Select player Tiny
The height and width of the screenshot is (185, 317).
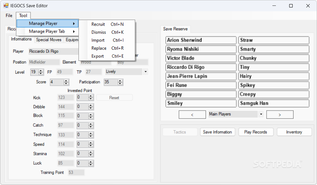(x=274, y=67)
